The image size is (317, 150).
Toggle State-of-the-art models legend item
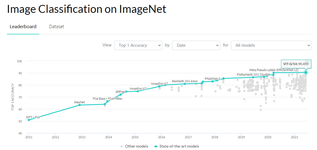pos(176,146)
